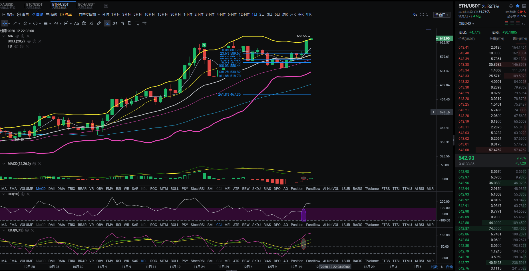Toggle TD indicator visibility eye
529x271 pixels.
[x=16, y=46]
